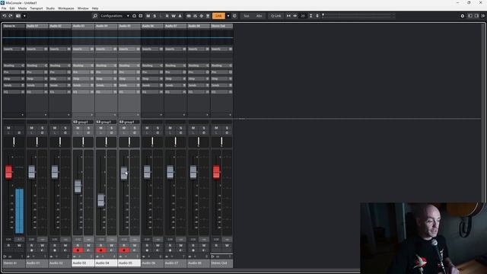This screenshot has height=274, width=487.
Task: Click the toolbar value field showing 20
Action: coord(303,16)
